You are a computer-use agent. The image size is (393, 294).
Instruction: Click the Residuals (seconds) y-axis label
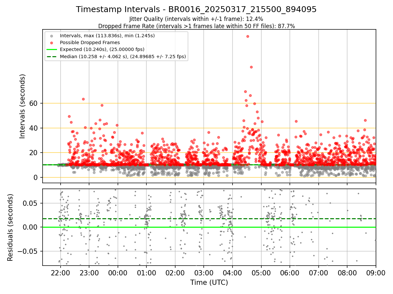(10, 227)
